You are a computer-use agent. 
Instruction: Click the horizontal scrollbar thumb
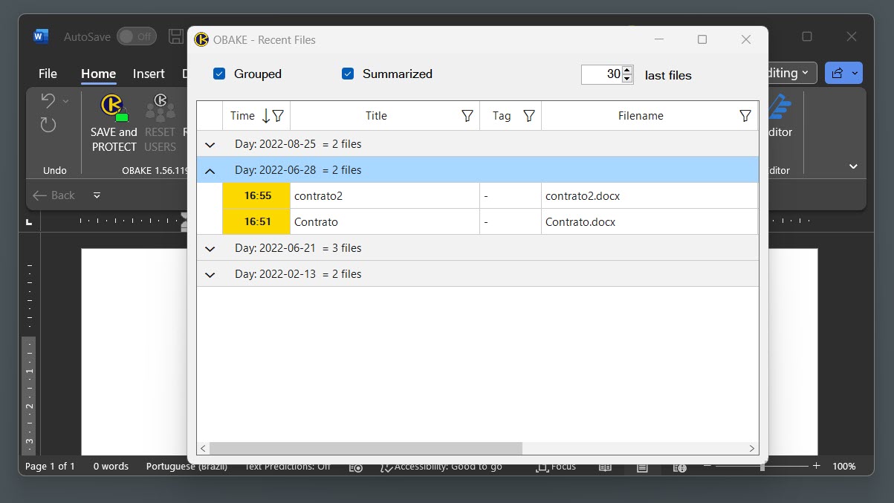(366, 449)
